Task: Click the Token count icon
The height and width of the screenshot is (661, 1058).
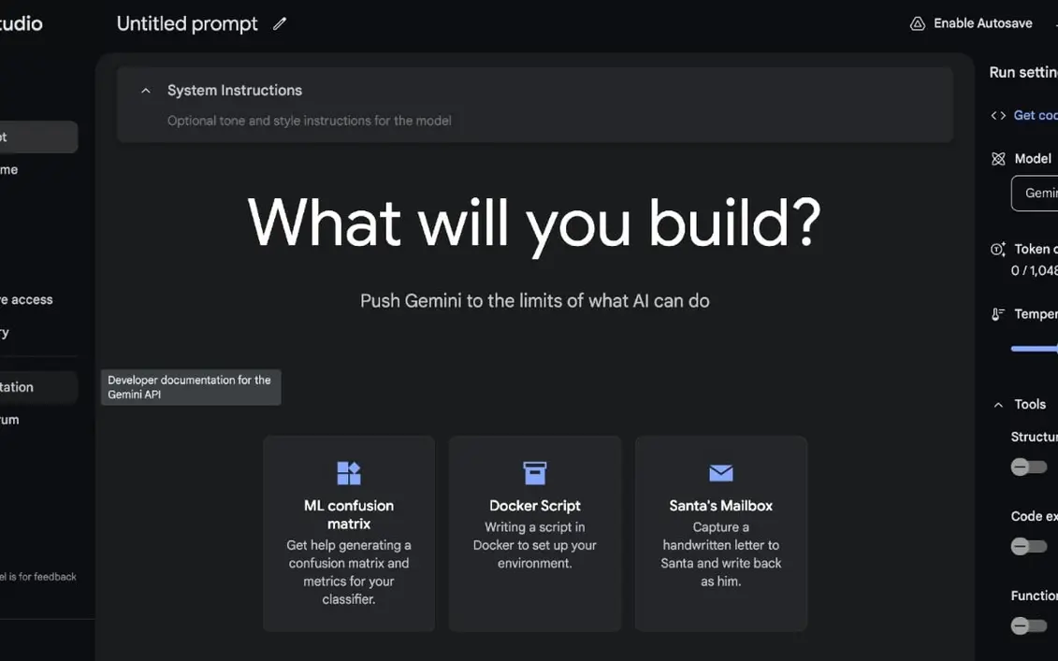Action: [x=998, y=249]
